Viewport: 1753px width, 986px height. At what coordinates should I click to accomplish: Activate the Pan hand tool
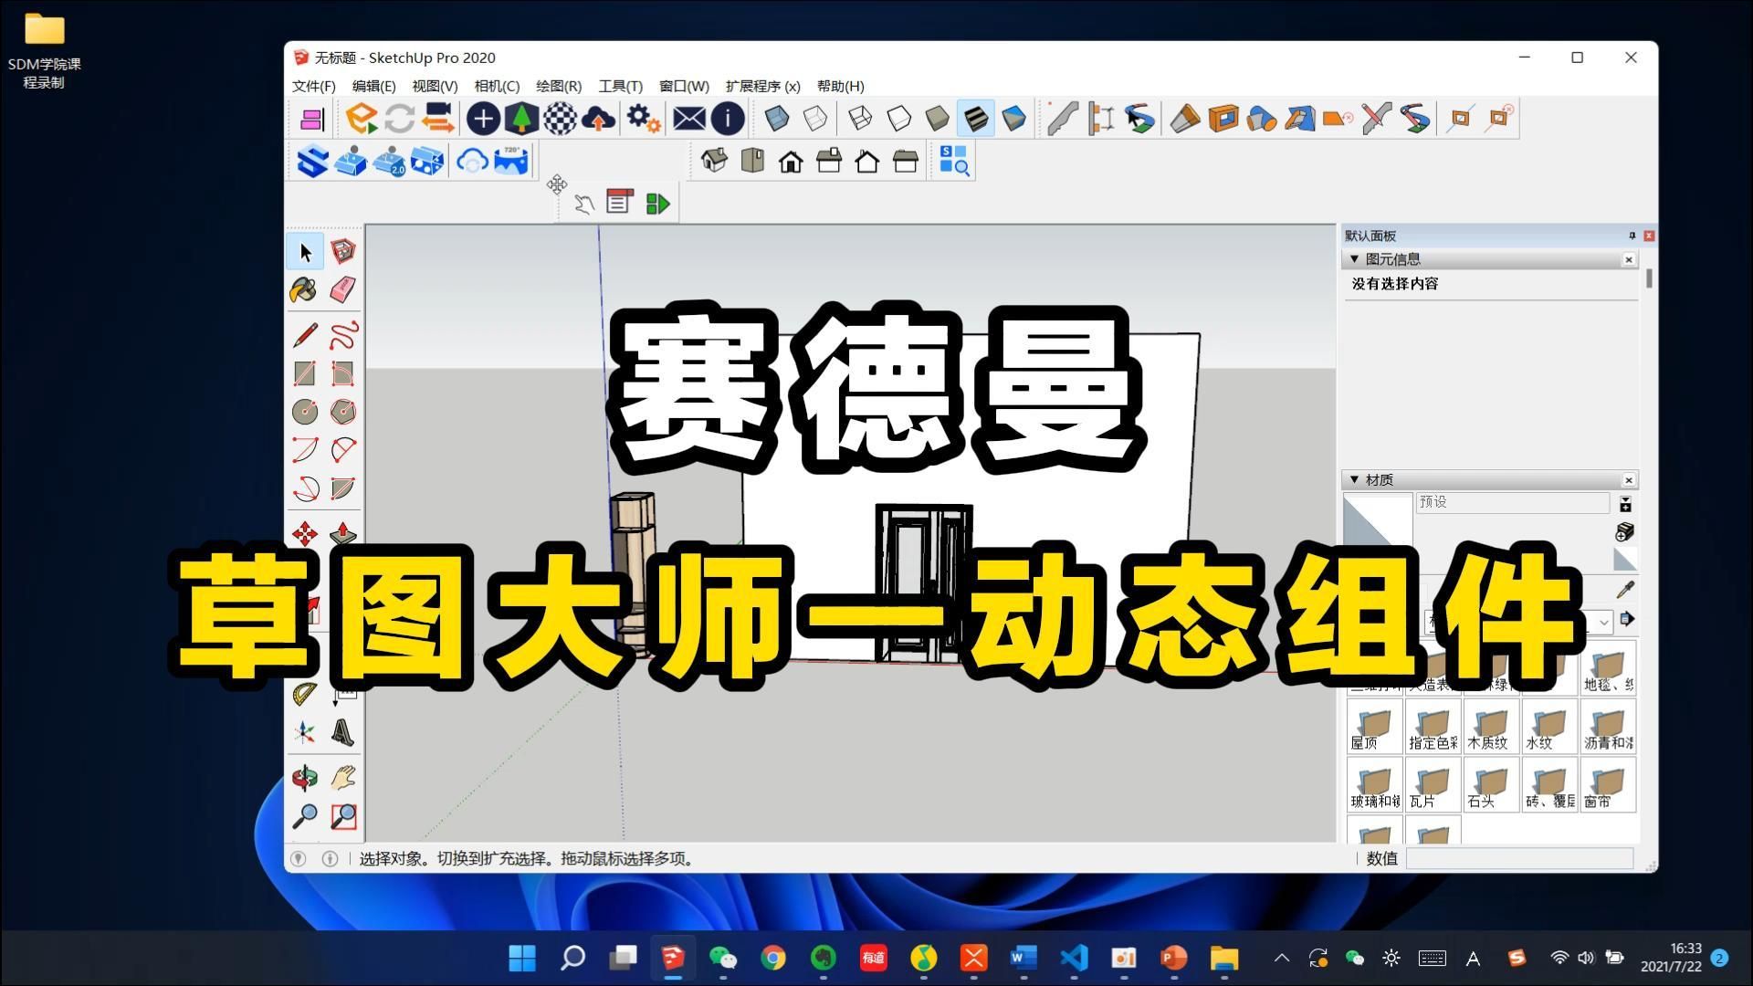[343, 777]
